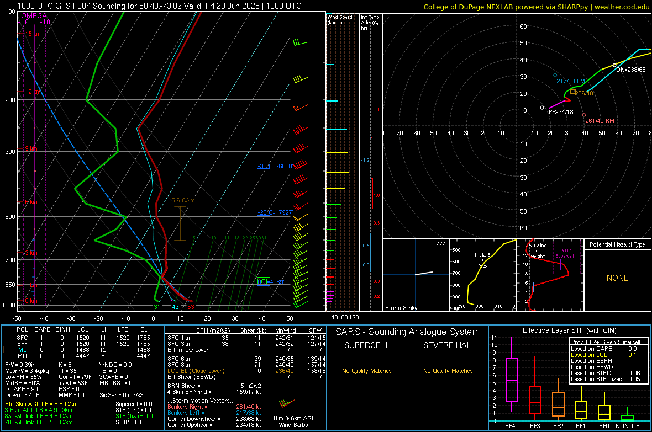Click surface dewpoint value 31
The image size is (652, 432).
[x=157, y=307]
